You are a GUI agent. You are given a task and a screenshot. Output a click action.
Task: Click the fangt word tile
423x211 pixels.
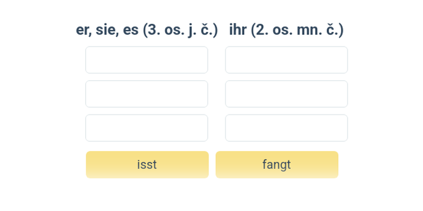click(x=277, y=165)
